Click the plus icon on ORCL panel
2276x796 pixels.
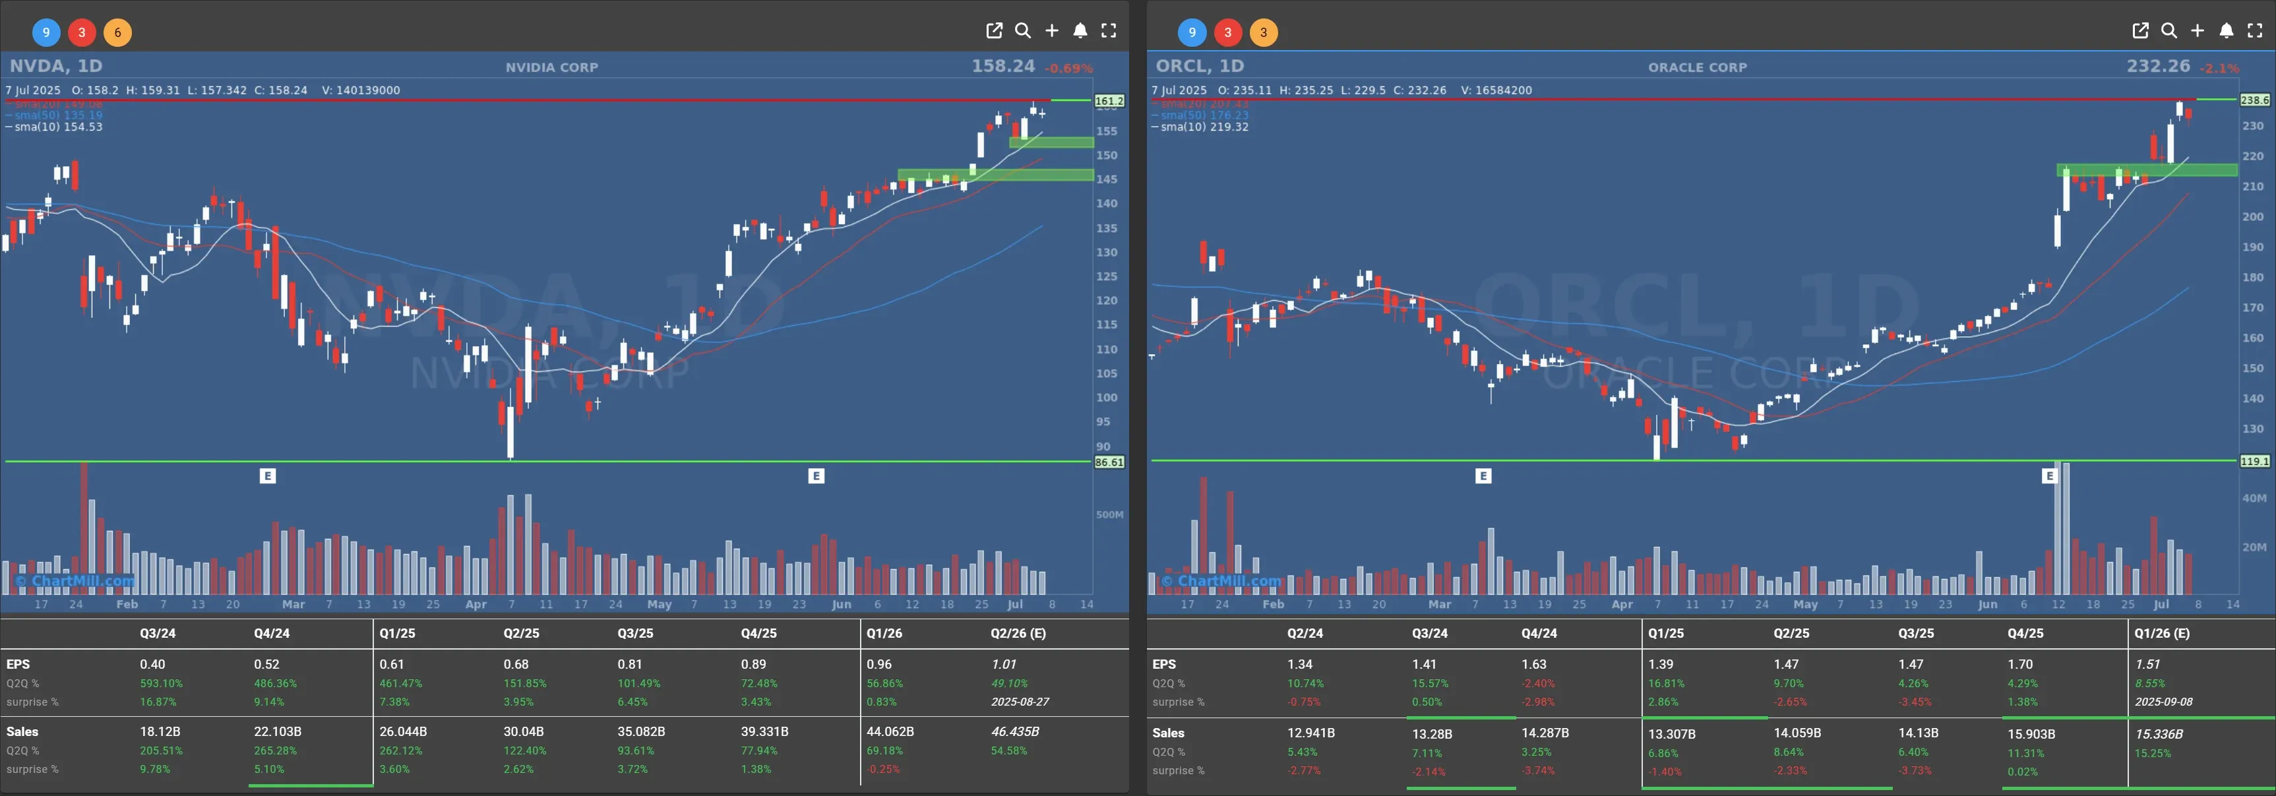pos(2198,31)
